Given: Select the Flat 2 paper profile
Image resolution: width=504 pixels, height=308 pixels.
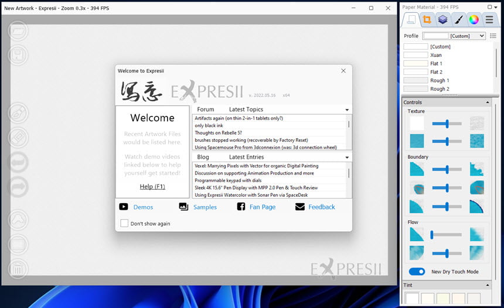Looking at the screenshot, I should pos(447,72).
